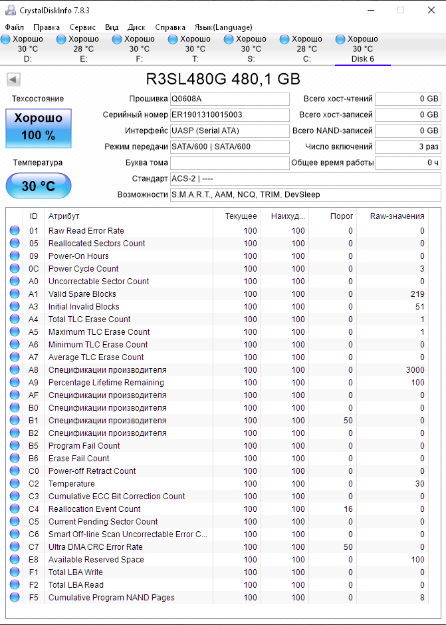Select the Uncorrectable Sector Count row
Image resolution: width=446 pixels, height=625 pixels.
(217, 281)
